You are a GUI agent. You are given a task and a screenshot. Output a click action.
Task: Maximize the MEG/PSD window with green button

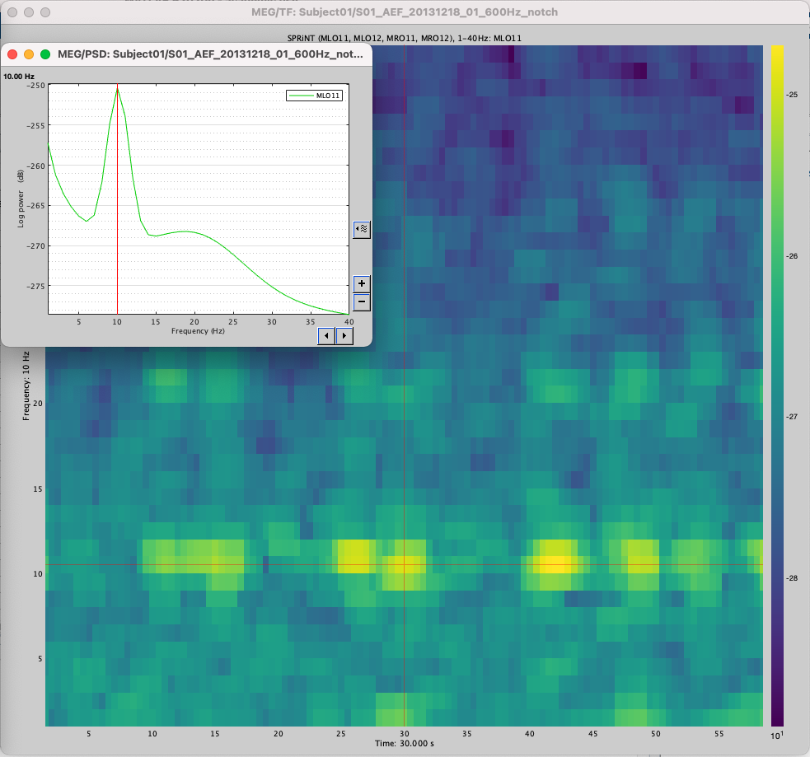pyautogui.click(x=45, y=54)
